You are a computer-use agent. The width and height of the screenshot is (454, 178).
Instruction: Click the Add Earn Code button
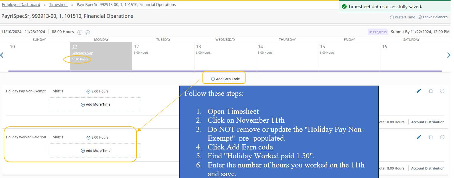[x=225, y=79]
